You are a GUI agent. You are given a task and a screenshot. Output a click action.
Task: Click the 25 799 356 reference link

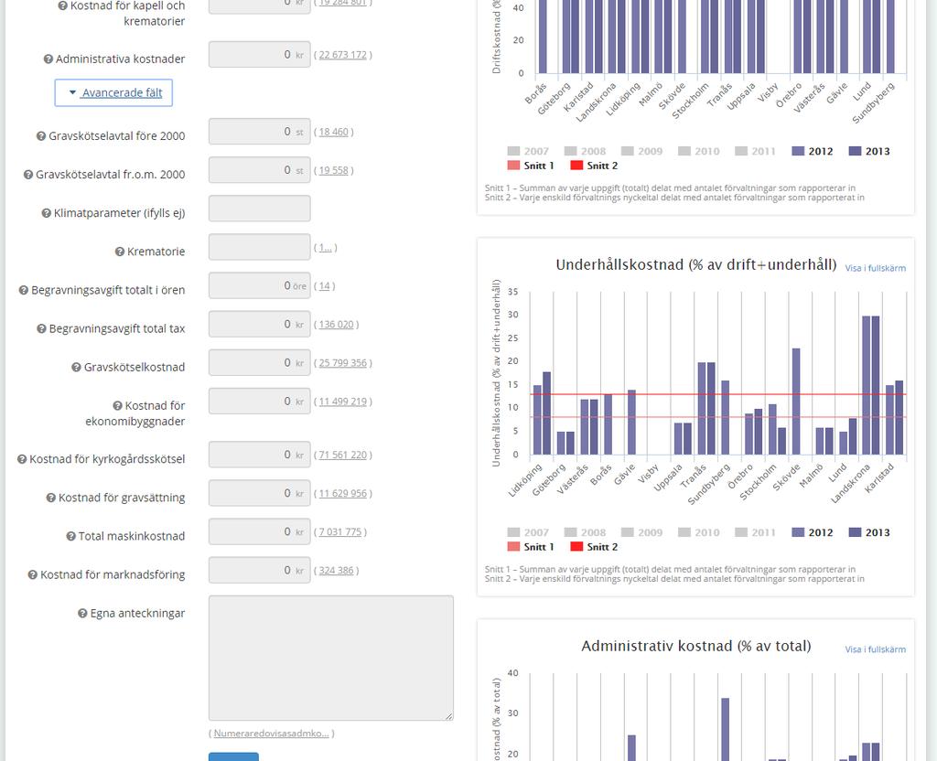pos(342,363)
